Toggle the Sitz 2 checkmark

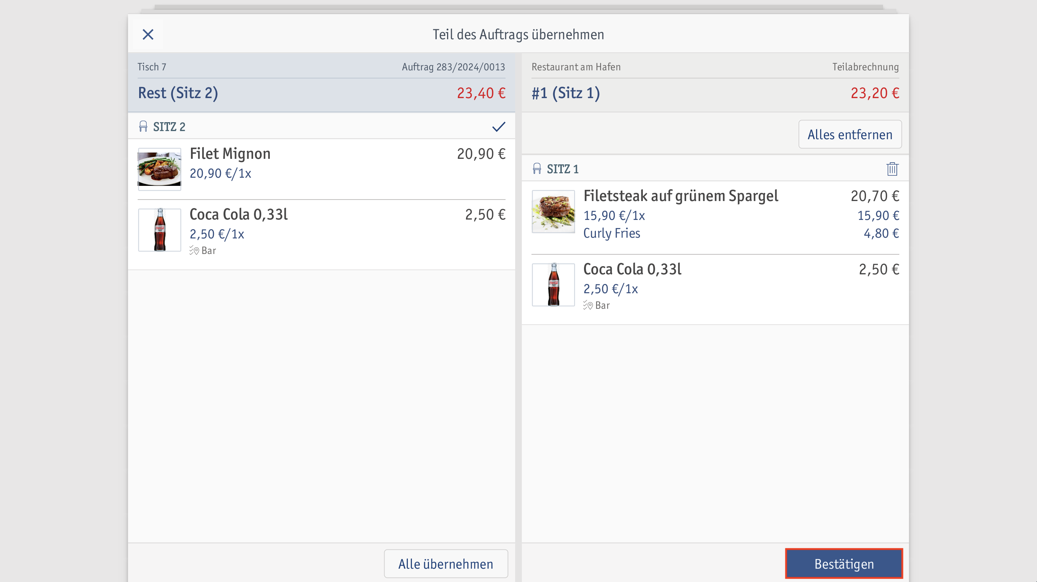pyautogui.click(x=499, y=127)
